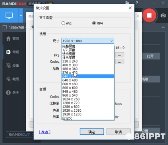Viewport: 168px width, 145px height.
Task: Open the 常规 general settings tab
Action: pos(13,52)
